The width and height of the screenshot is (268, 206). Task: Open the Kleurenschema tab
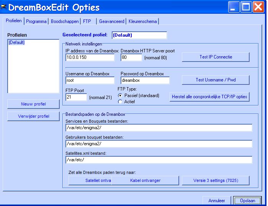pyautogui.click(x=142, y=21)
